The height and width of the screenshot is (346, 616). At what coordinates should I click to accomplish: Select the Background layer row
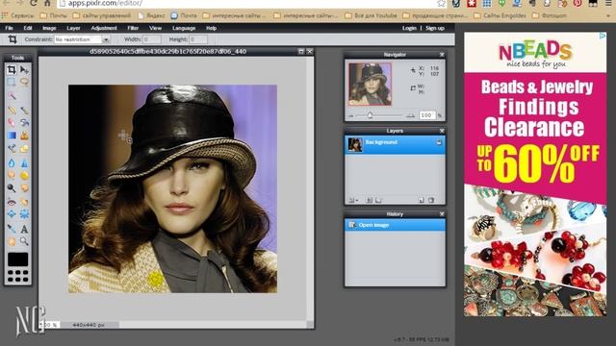[x=395, y=145]
